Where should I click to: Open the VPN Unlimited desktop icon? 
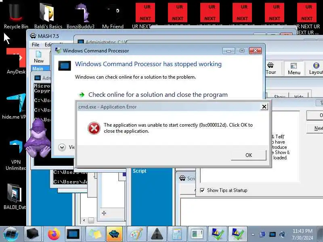pos(16,155)
